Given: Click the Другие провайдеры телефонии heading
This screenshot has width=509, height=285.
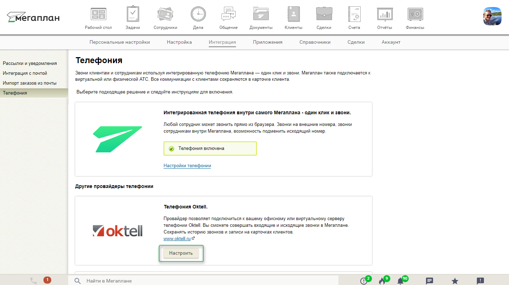Looking at the screenshot, I should (114, 186).
